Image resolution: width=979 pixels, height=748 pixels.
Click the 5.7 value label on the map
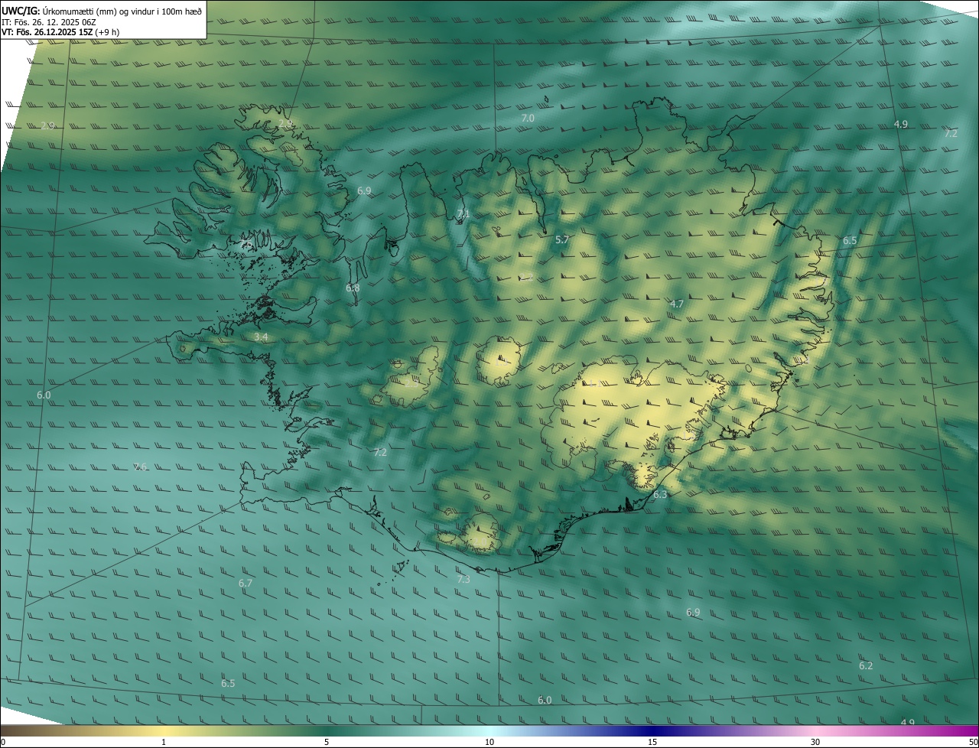(562, 239)
